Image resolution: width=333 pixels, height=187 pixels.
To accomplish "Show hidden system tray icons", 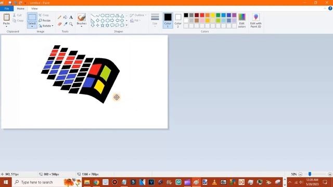I will point(290,182).
